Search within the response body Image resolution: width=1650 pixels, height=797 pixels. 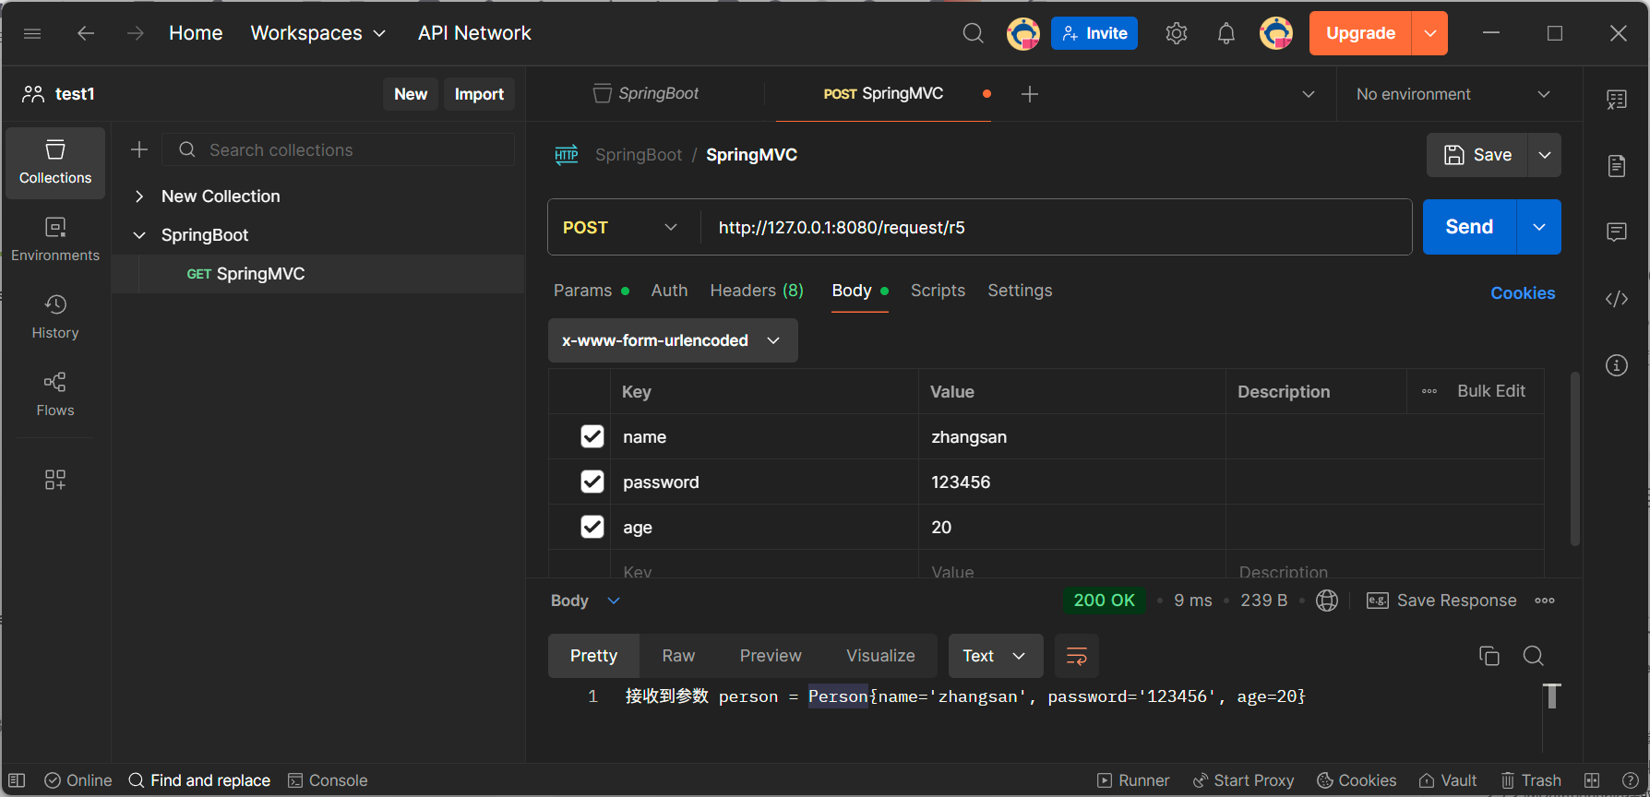pos(1533,656)
